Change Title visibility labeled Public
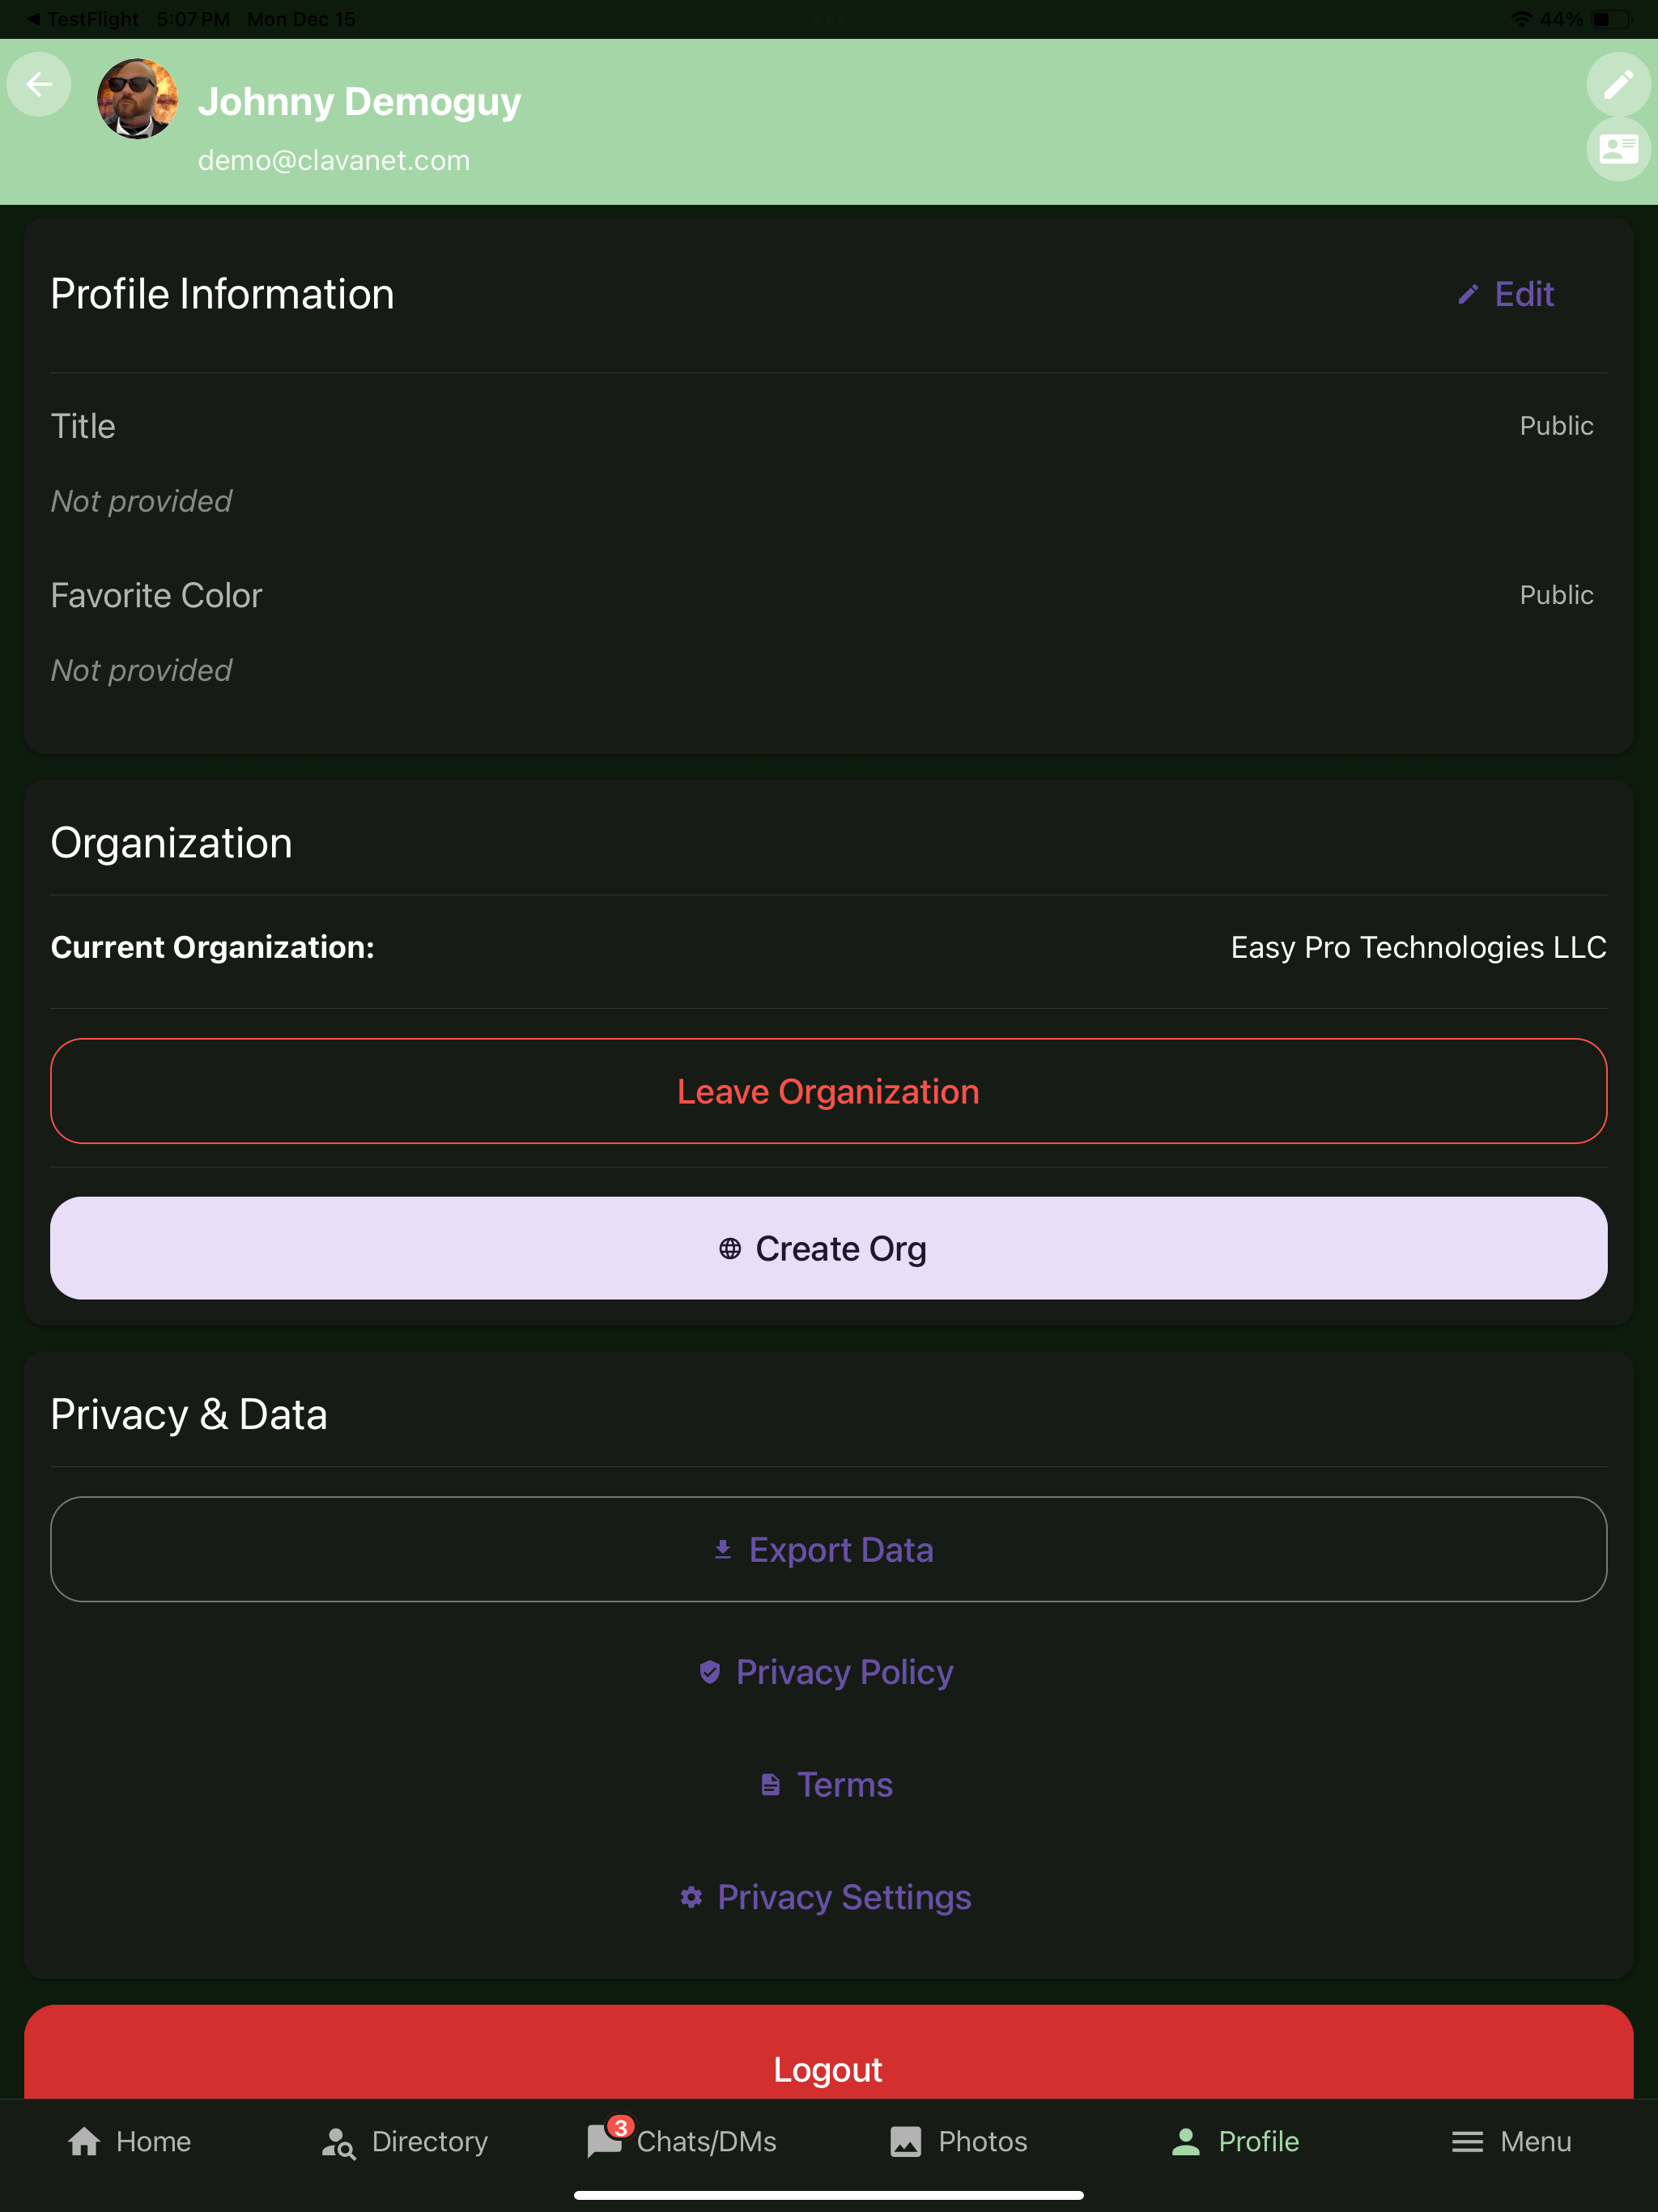This screenshot has height=2212, width=1658. click(1556, 426)
